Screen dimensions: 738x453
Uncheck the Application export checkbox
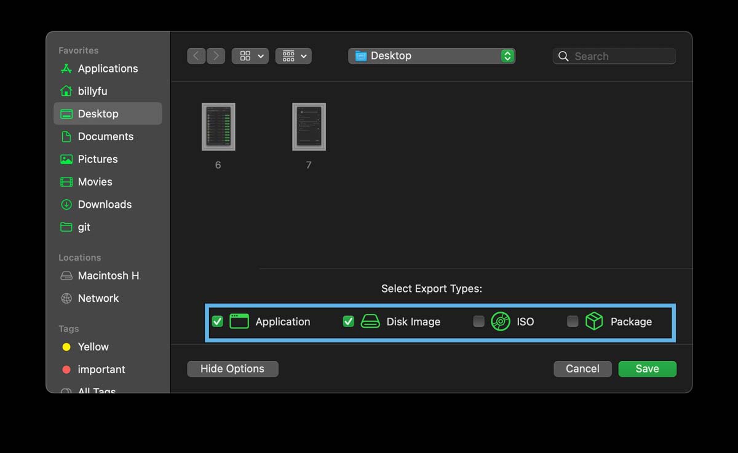pos(217,321)
